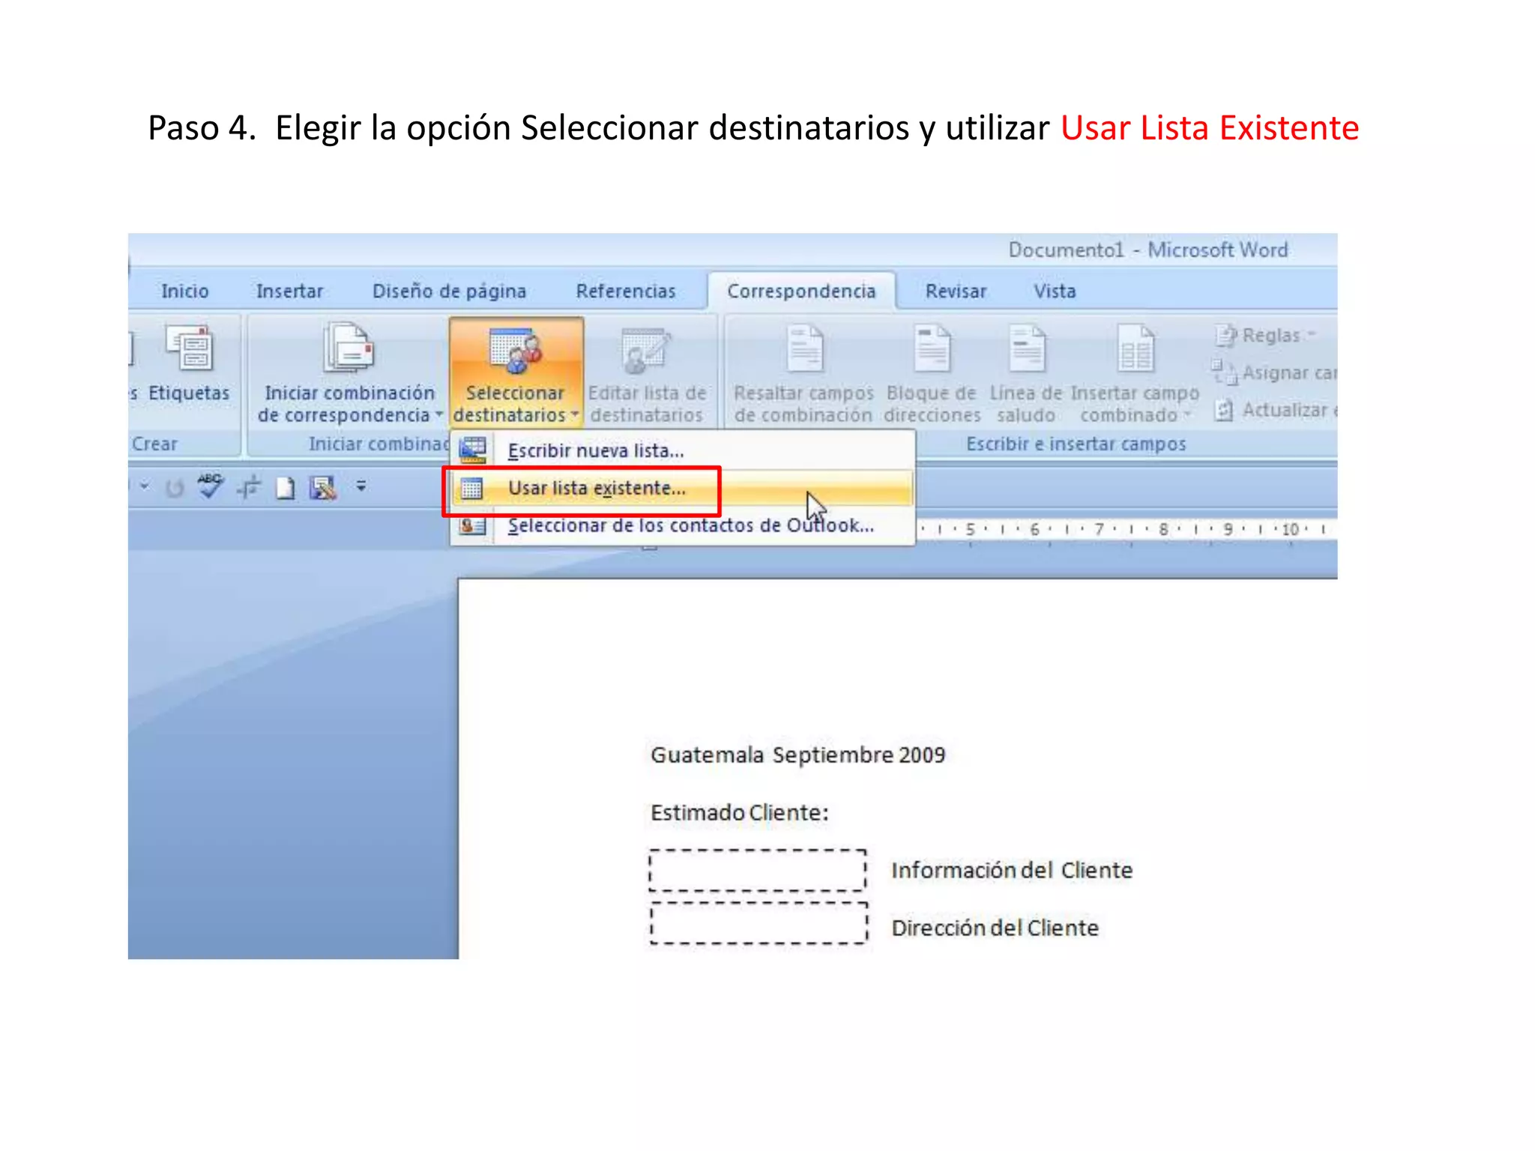Viewport: 1535px width, 1151px height.
Task: Click the Etiquetas labels icon
Action: tap(189, 349)
